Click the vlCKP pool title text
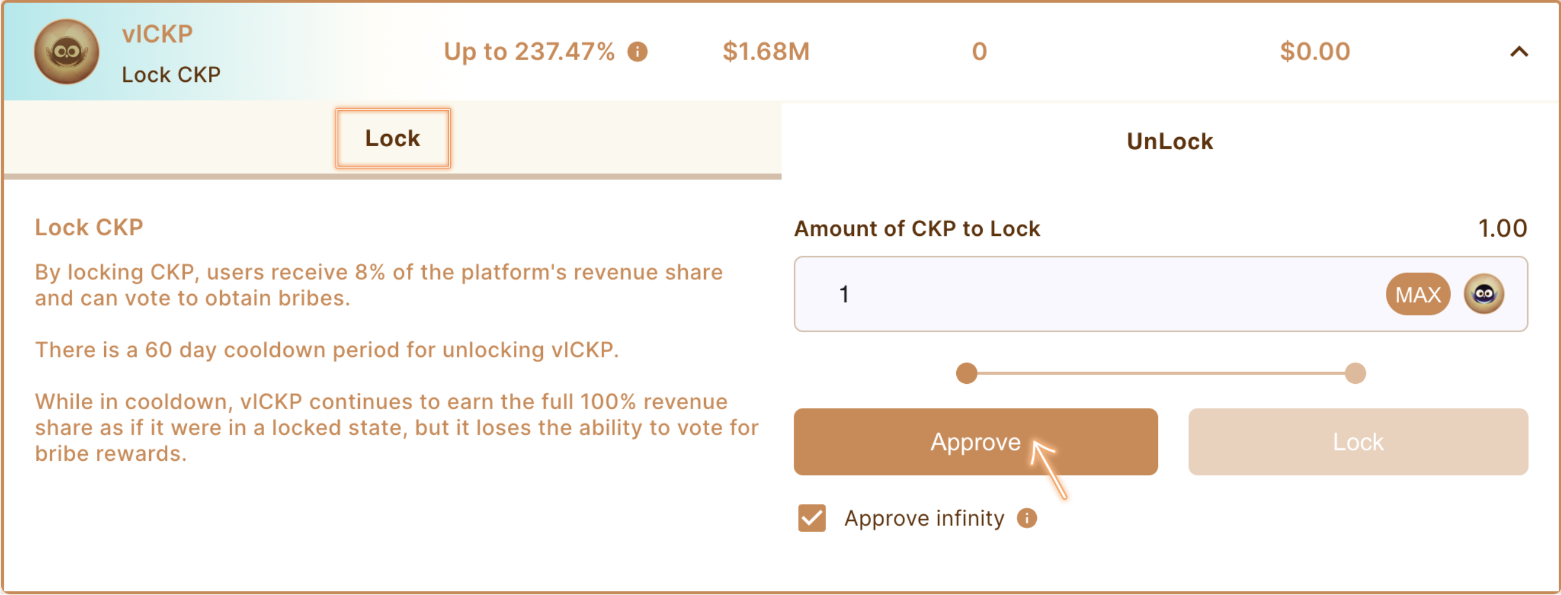 click(157, 34)
